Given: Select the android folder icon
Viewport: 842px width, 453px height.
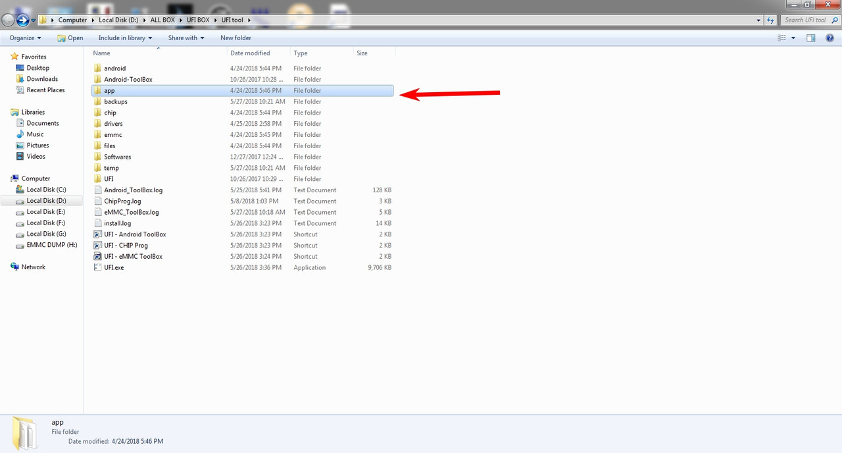Looking at the screenshot, I should tap(97, 68).
